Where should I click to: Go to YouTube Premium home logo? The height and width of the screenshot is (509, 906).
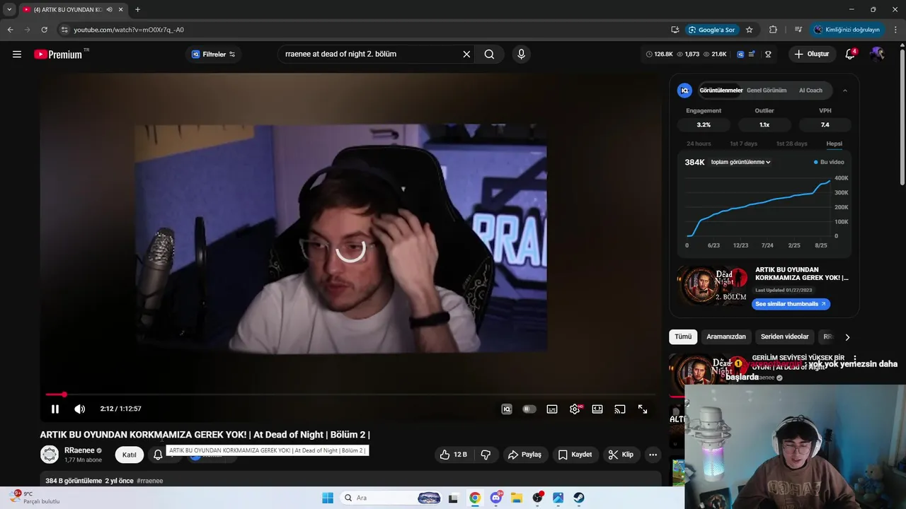pos(58,54)
